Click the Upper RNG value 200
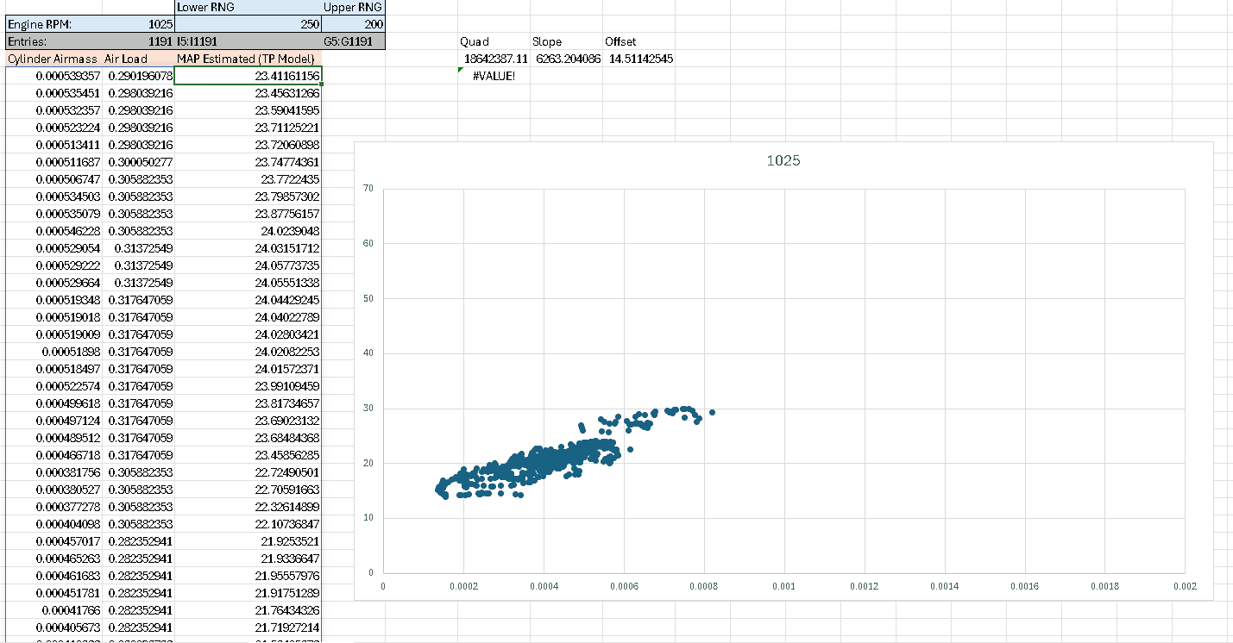The width and height of the screenshot is (1233, 643). click(354, 25)
